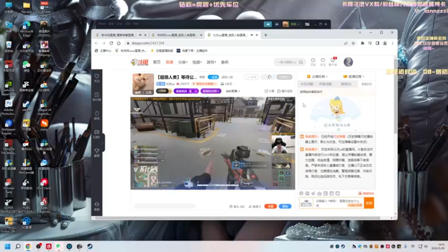Mute the first Chrome tab's audio icon
Screen dimensions: 448x252
pyautogui.click(x=141, y=35)
